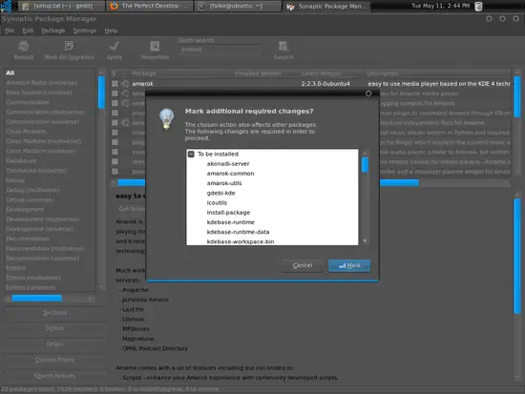Click the Mark All Upgrades icon
The image size is (525, 394).
69,46
